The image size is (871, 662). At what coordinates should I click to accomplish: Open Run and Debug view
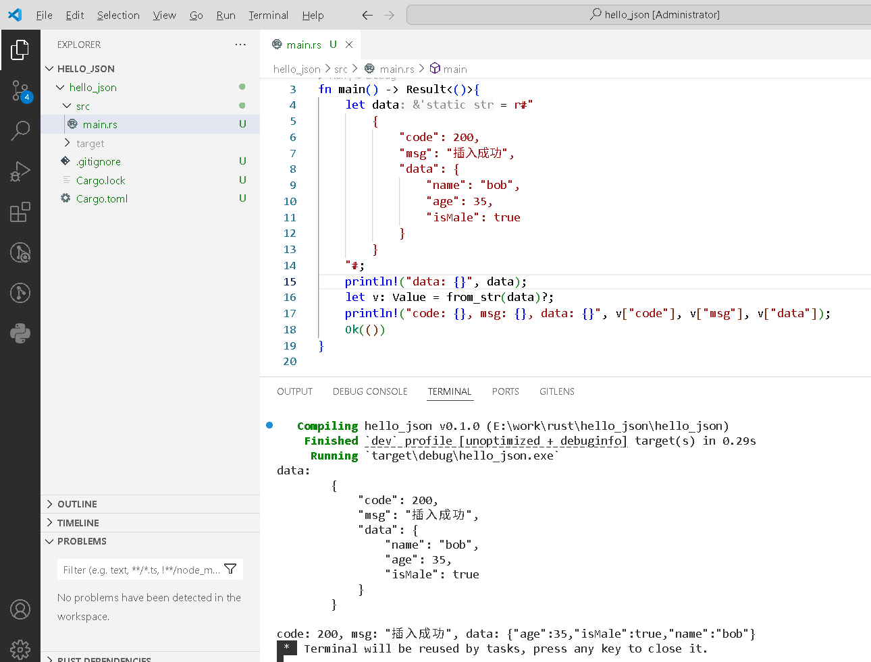[x=20, y=171]
